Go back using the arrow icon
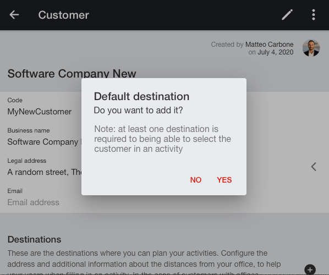Image resolution: width=329 pixels, height=275 pixels. 14,15
